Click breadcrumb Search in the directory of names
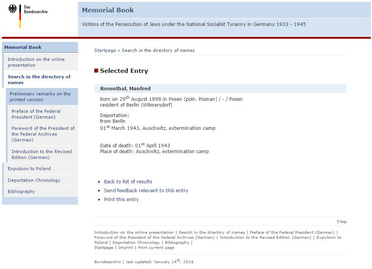 pyautogui.click(x=158, y=50)
